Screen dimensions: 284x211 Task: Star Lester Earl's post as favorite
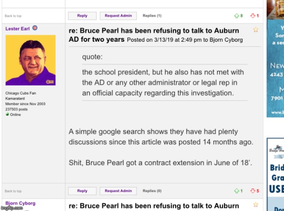(x=255, y=30)
